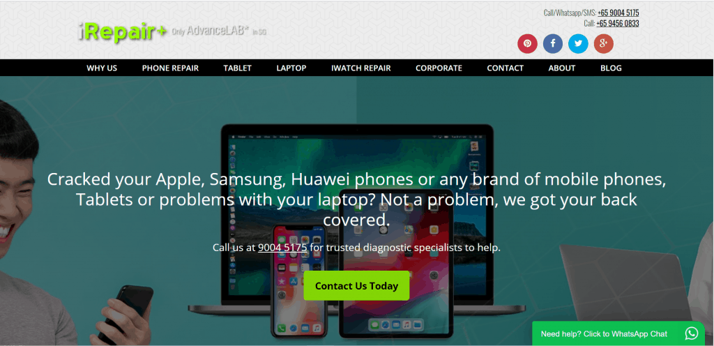The image size is (714, 346).
Task: Open the CONTACT navigation item
Action: [x=506, y=68]
